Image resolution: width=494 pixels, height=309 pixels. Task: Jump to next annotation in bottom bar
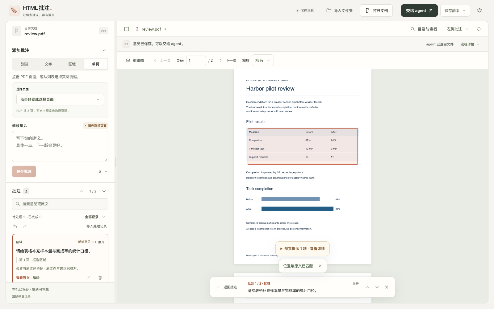[x=377, y=287]
